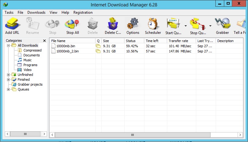Image resolution: width=248 pixels, height=142 pixels.
Task: Open the File menu
Action: 20,12
